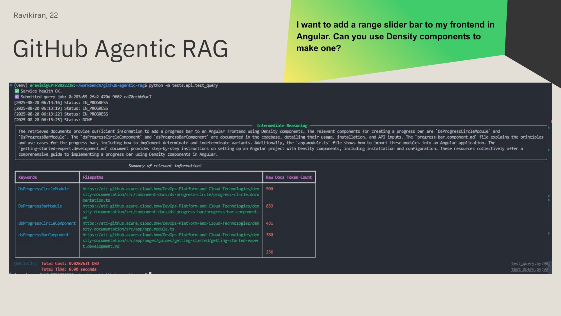Select the Filepaths column header
The width and height of the screenshot is (561, 316).
pyautogui.click(x=93, y=177)
